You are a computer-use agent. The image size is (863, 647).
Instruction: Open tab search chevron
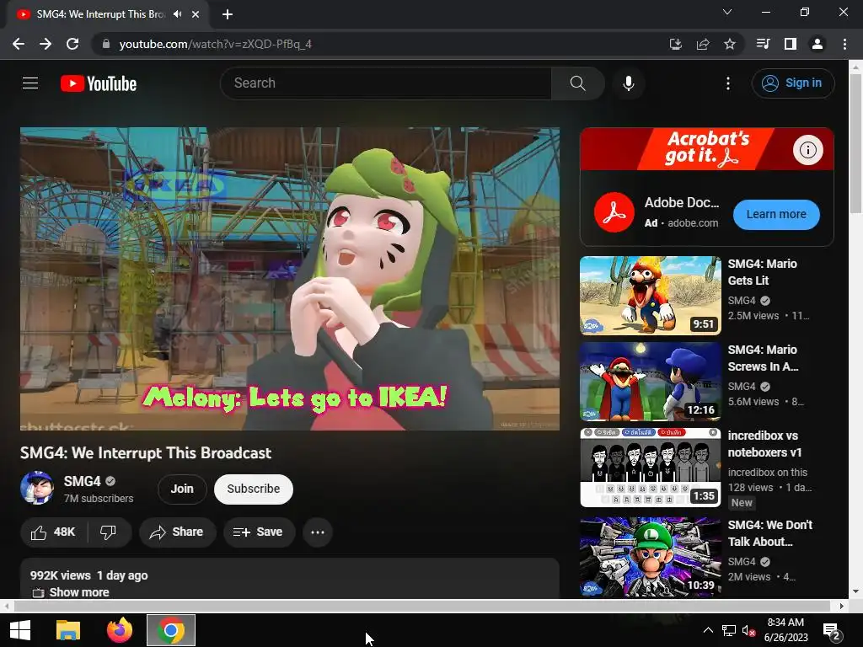(727, 12)
